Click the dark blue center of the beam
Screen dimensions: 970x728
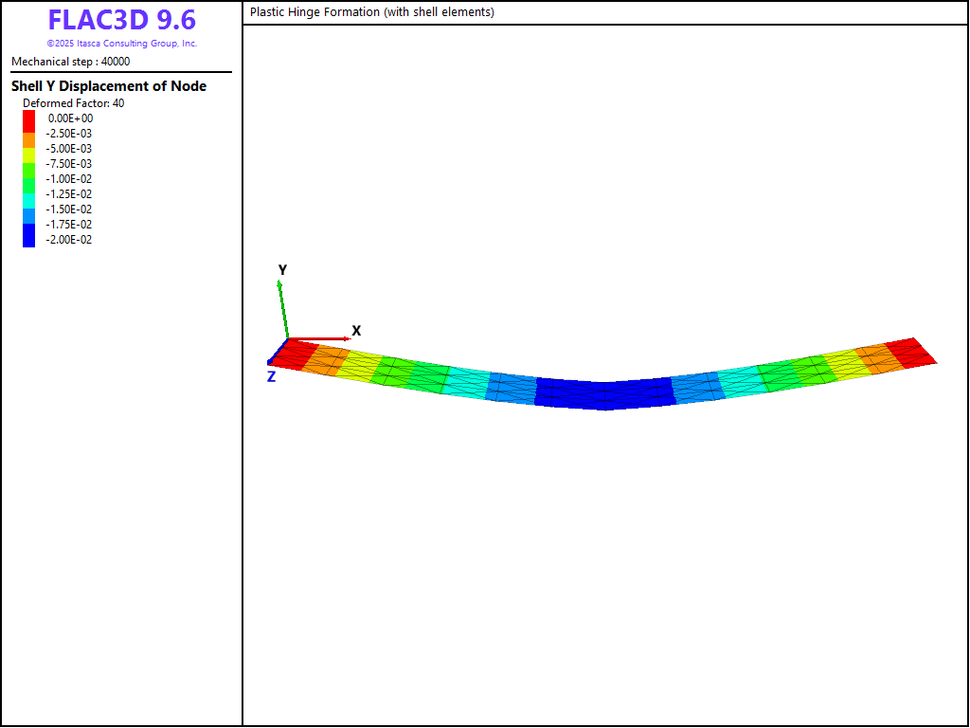pyautogui.click(x=604, y=394)
